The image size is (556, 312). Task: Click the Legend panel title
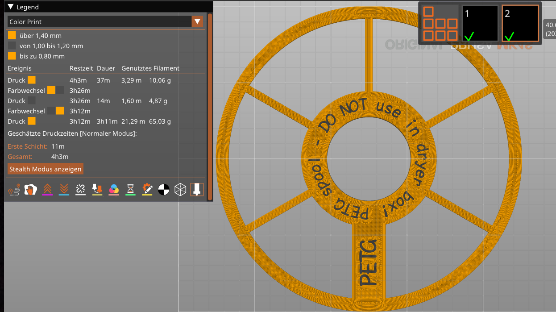coord(27,7)
